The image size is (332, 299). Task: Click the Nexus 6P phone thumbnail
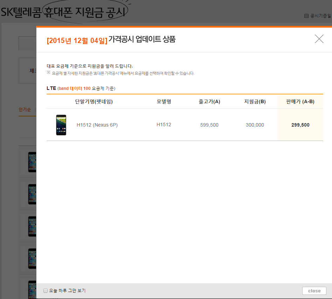pos(61,125)
